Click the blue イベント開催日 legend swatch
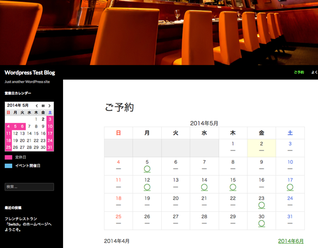The image size is (318, 248). pyautogui.click(x=9, y=166)
